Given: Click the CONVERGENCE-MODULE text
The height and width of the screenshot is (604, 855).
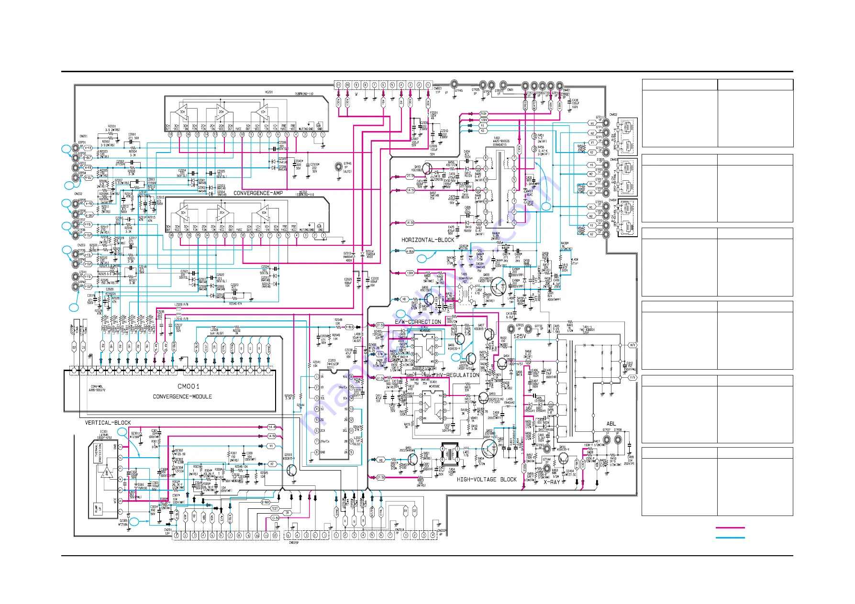Looking at the screenshot, I should 182,396.
